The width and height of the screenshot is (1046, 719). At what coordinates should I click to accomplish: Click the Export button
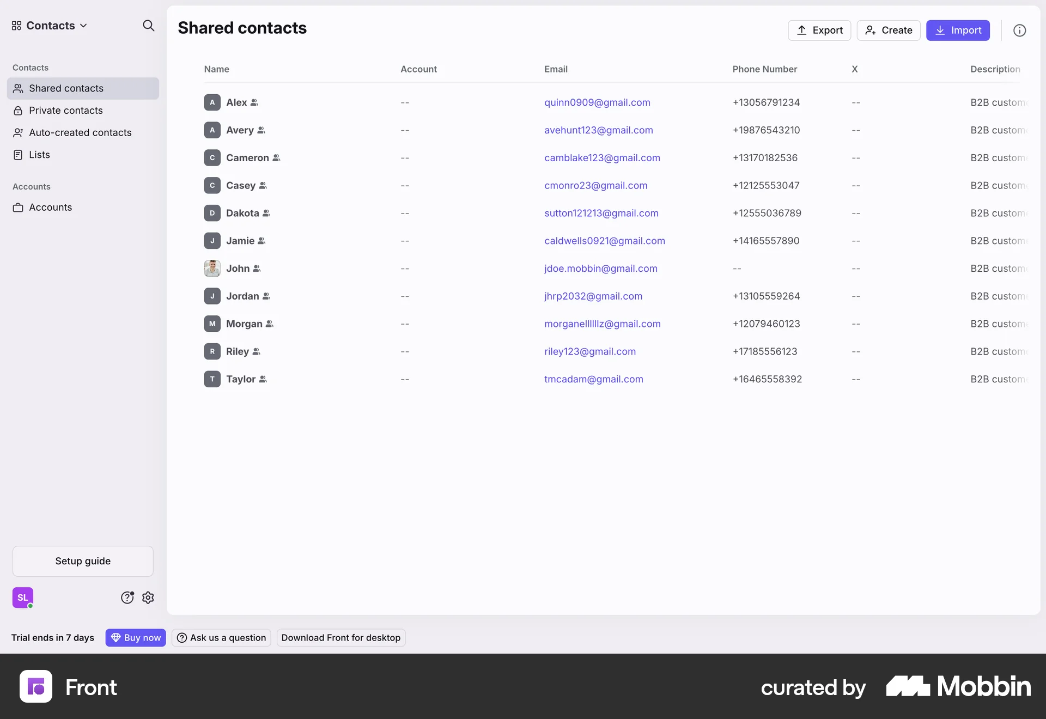pos(819,31)
